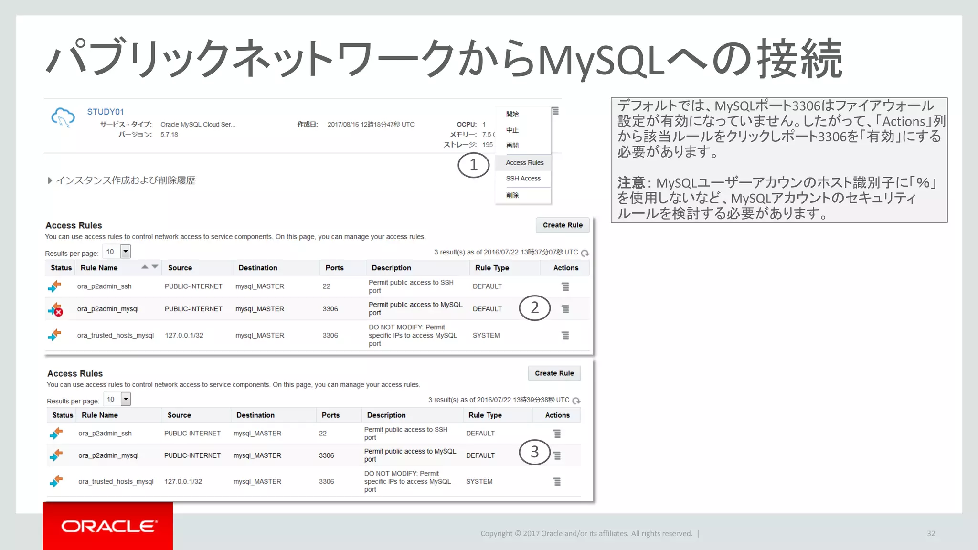The image size is (978, 550).
Task: Choose SSH Access in the instance menu
Action: point(523,179)
